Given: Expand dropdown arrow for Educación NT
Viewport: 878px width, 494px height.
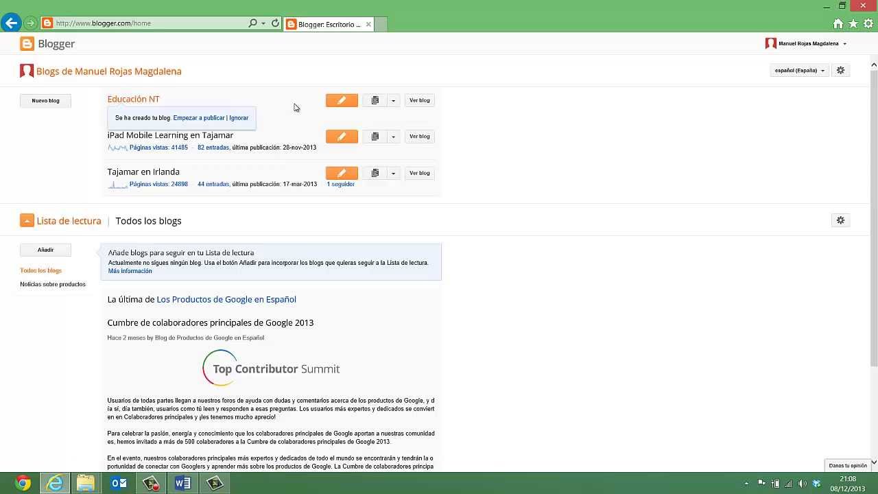Looking at the screenshot, I should (393, 101).
